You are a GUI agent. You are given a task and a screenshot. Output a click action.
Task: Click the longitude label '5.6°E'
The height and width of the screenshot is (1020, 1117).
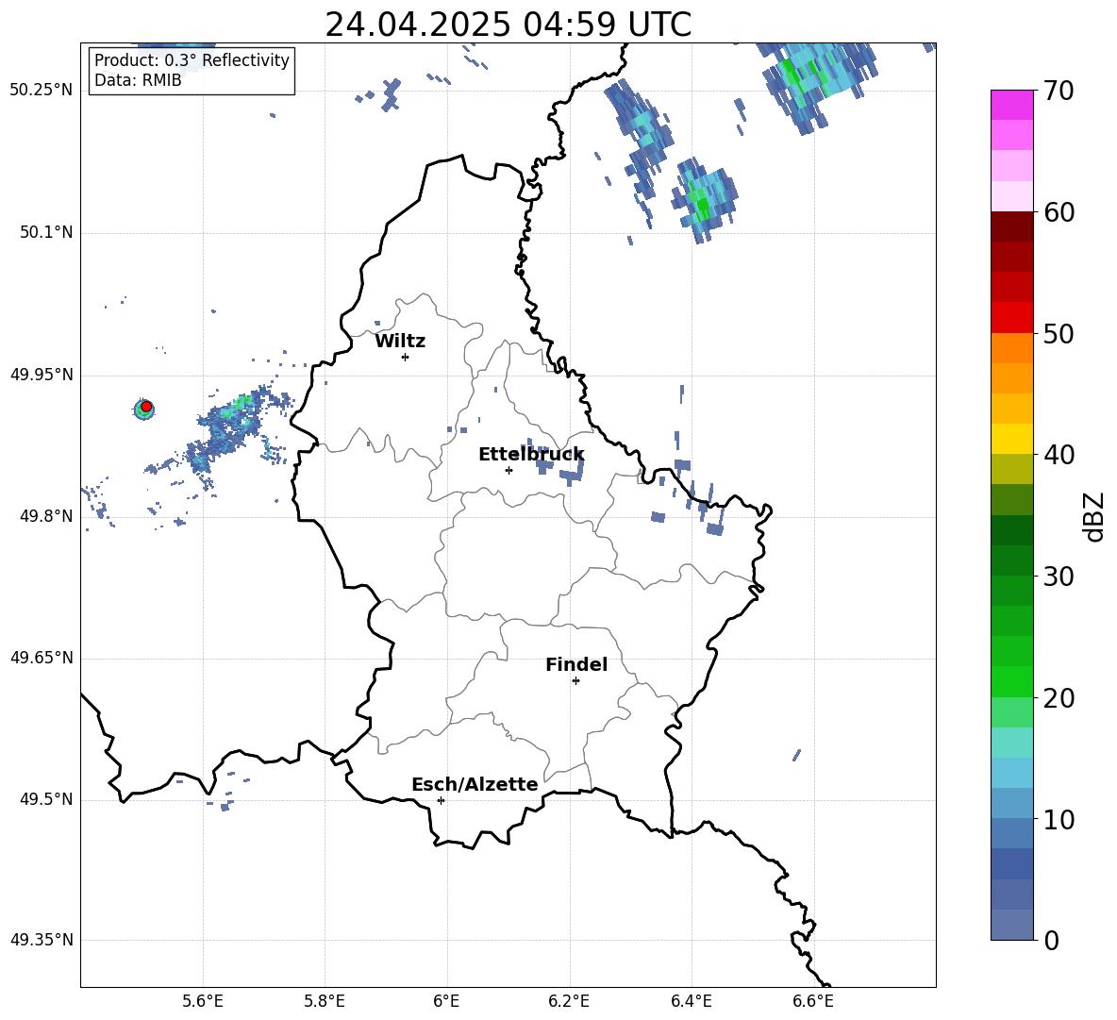point(203,1001)
